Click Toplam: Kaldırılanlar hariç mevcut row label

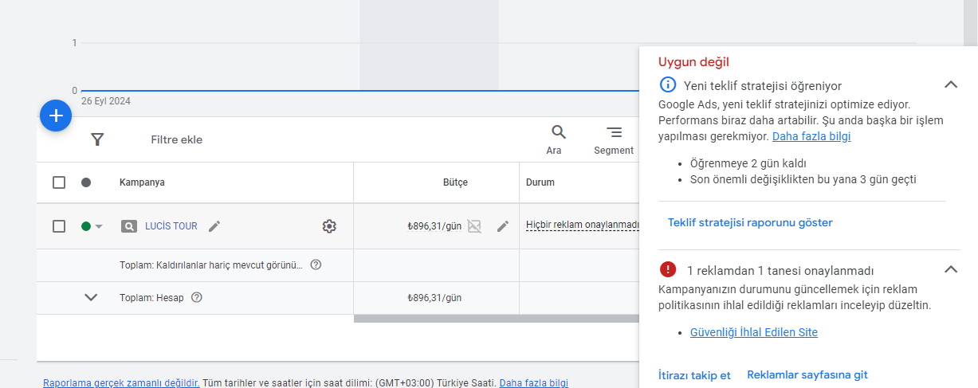pyautogui.click(x=211, y=265)
